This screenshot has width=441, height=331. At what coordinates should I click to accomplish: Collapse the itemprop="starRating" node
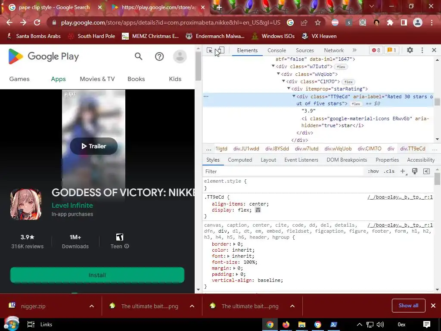pyautogui.click(x=289, y=88)
